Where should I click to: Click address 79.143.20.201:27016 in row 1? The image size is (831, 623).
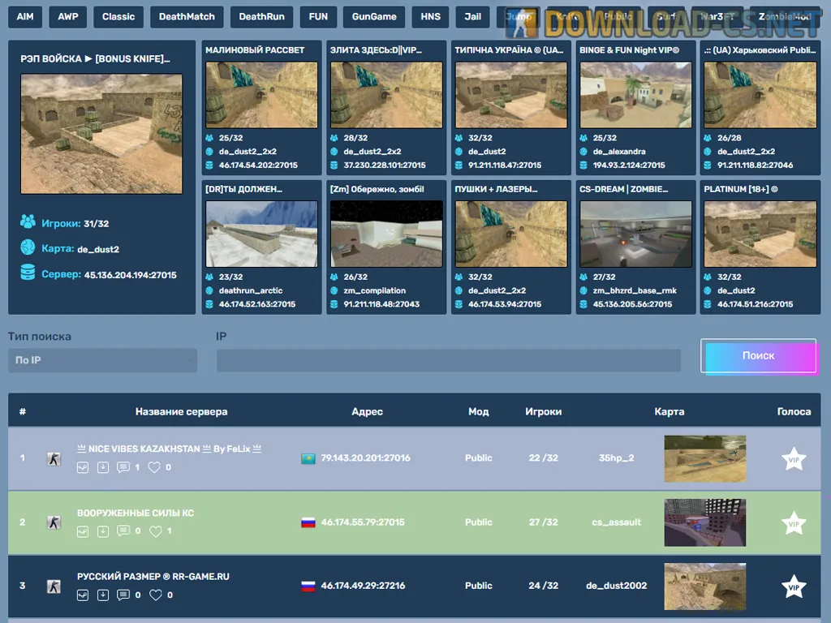click(366, 458)
